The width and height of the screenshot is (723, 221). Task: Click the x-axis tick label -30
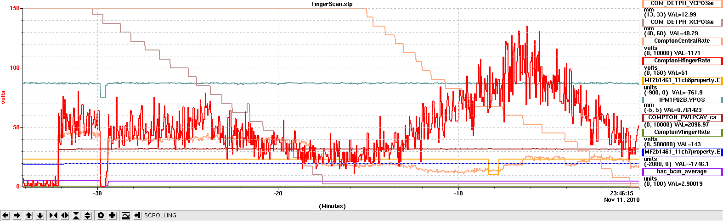97,193
